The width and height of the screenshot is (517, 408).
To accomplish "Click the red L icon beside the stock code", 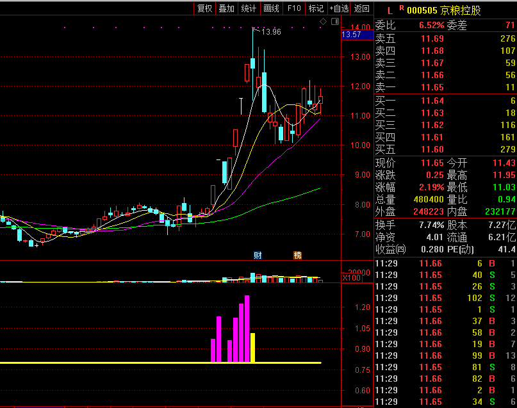I will tap(390, 11).
